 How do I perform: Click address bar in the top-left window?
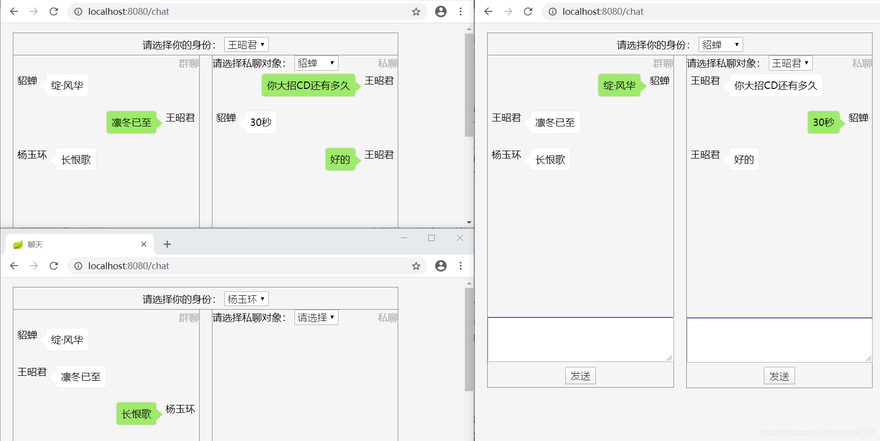247,11
